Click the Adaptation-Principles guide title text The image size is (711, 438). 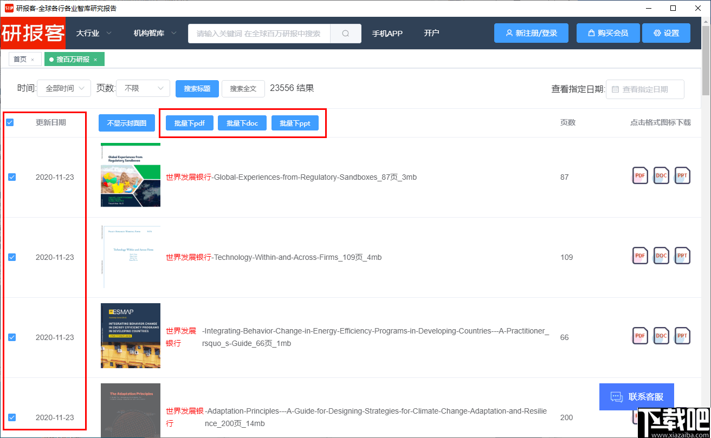coord(376,417)
